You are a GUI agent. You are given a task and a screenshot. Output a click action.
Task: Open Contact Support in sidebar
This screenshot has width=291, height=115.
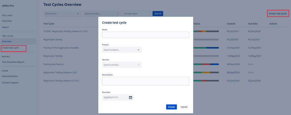[x=10, y=83]
